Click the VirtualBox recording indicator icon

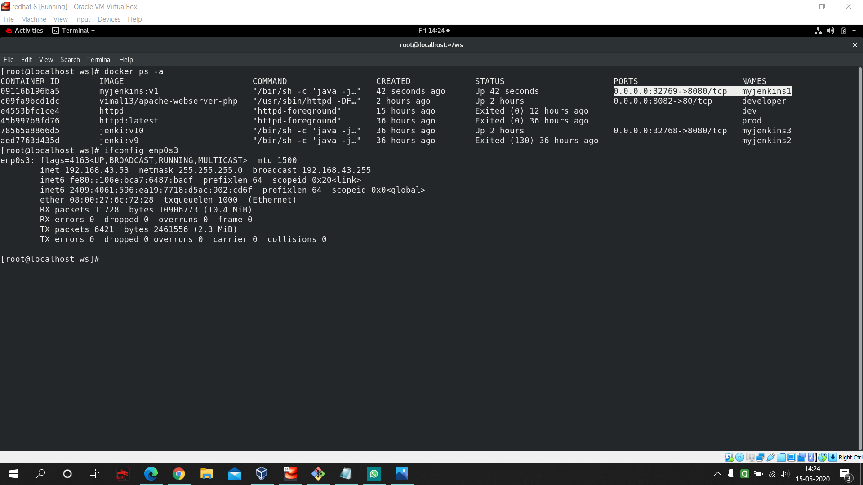point(802,457)
